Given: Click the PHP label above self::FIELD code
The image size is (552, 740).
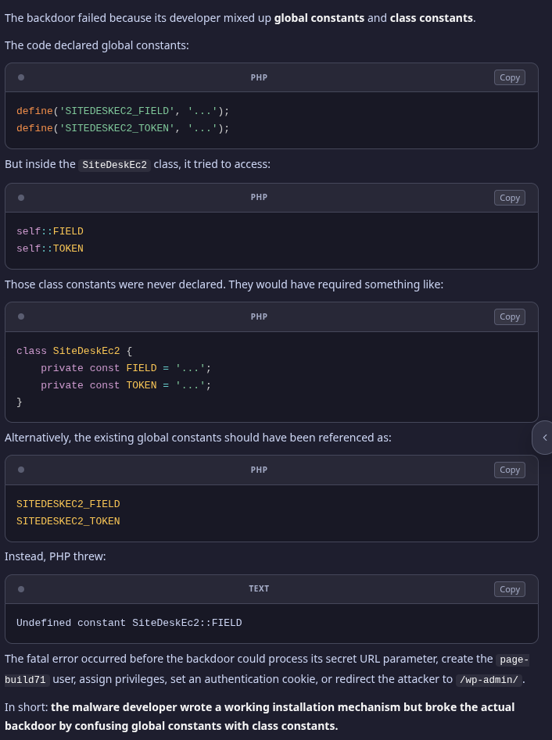Looking at the screenshot, I should 259,197.
